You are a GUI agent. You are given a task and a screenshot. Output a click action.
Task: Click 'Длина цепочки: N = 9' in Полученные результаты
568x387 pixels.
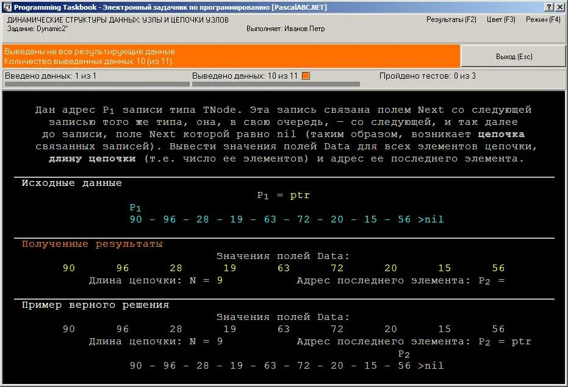(x=156, y=280)
